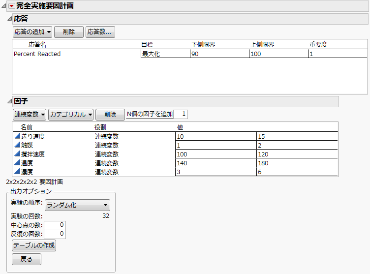Collapse the 因子 section disclosure triangle
The image size is (370, 274).
click(10, 101)
